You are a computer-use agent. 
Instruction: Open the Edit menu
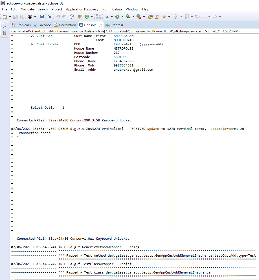(14, 9)
